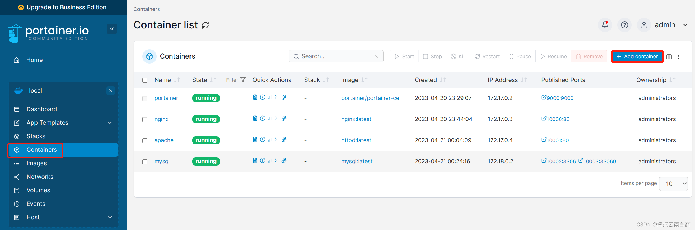Tick the portainer row checkbox
Viewport: 695px width, 230px height.
[x=145, y=99]
